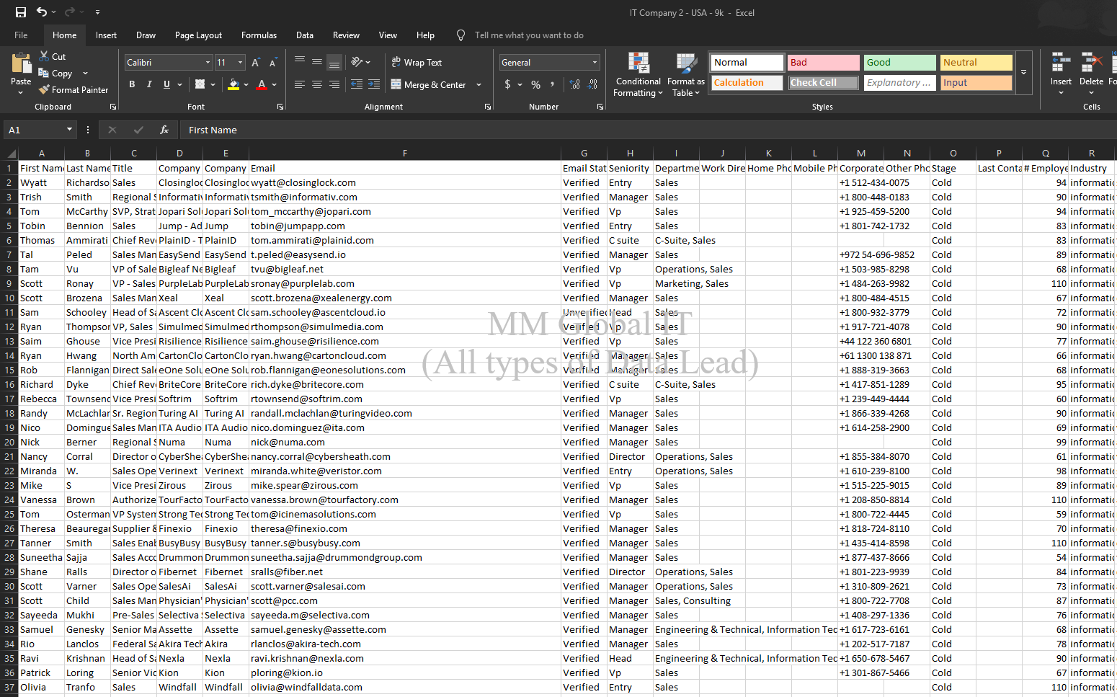The image size is (1117, 697).
Task: Switch to the Page Layout tab
Action: pos(198,35)
